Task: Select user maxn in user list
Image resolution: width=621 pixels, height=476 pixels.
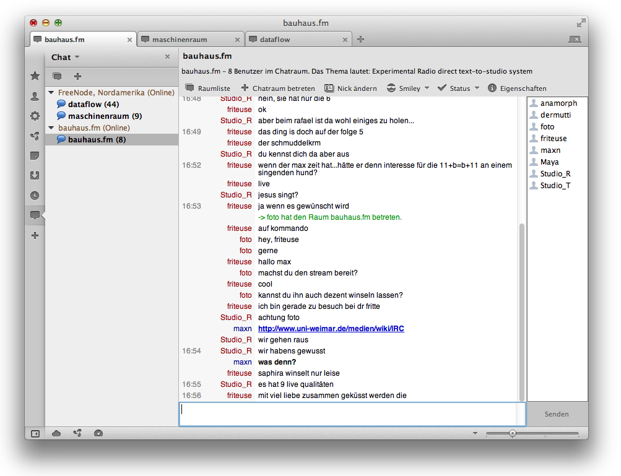Action: pyautogui.click(x=558, y=150)
